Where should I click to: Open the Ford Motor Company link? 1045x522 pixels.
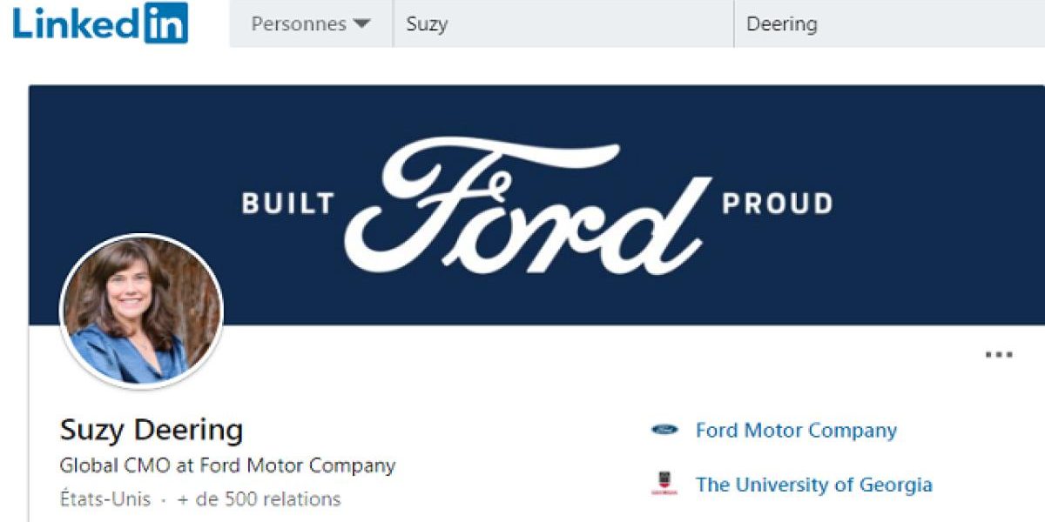coord(796,430)
